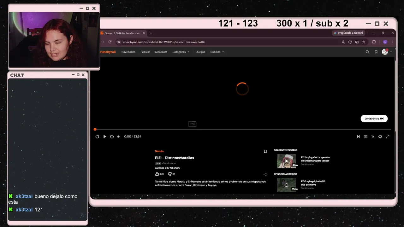Open the Chrome profile L avatar
The width and height of the screenshot is (404, 227).
pyautogui.click(x=385, y=42)
